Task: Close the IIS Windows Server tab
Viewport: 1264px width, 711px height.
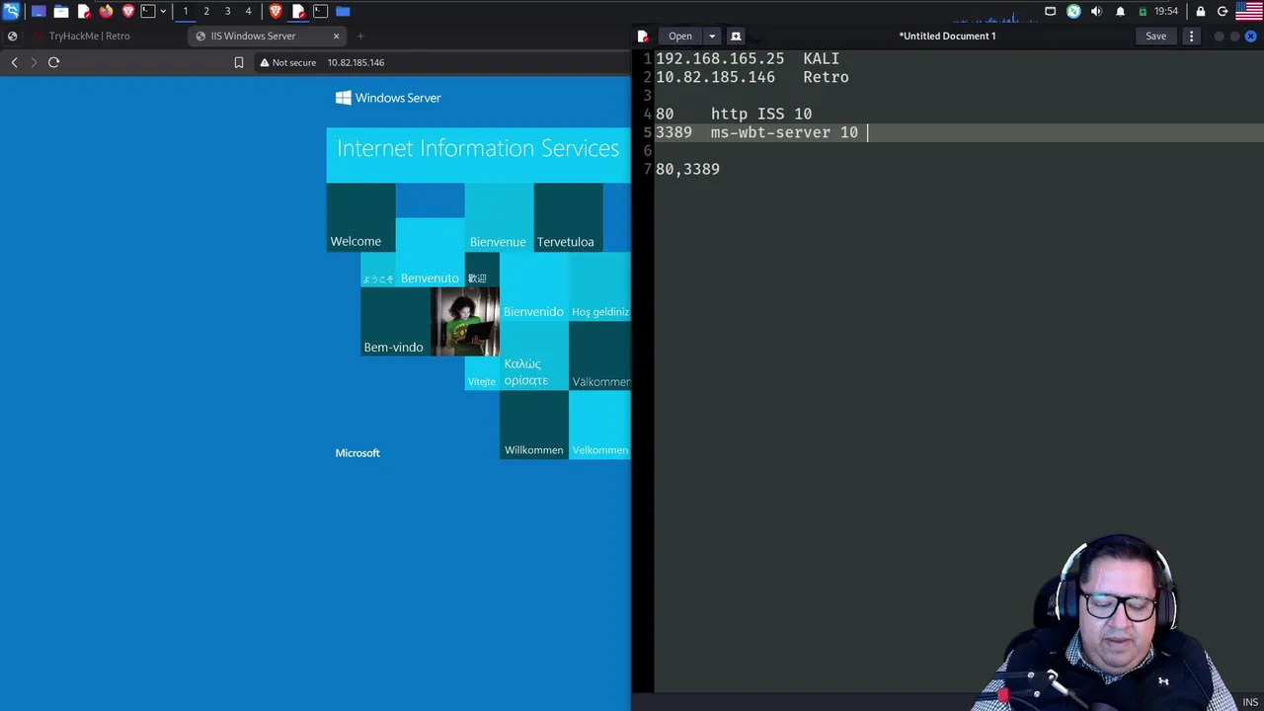Action: pyautogui.click(x=336, y=36)
